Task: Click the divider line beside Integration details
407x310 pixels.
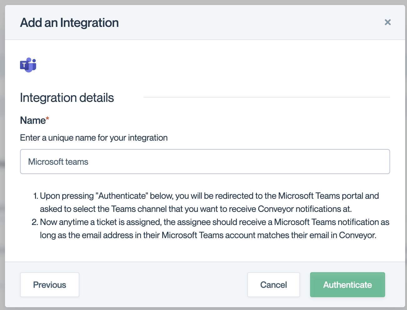Action: 266,97
